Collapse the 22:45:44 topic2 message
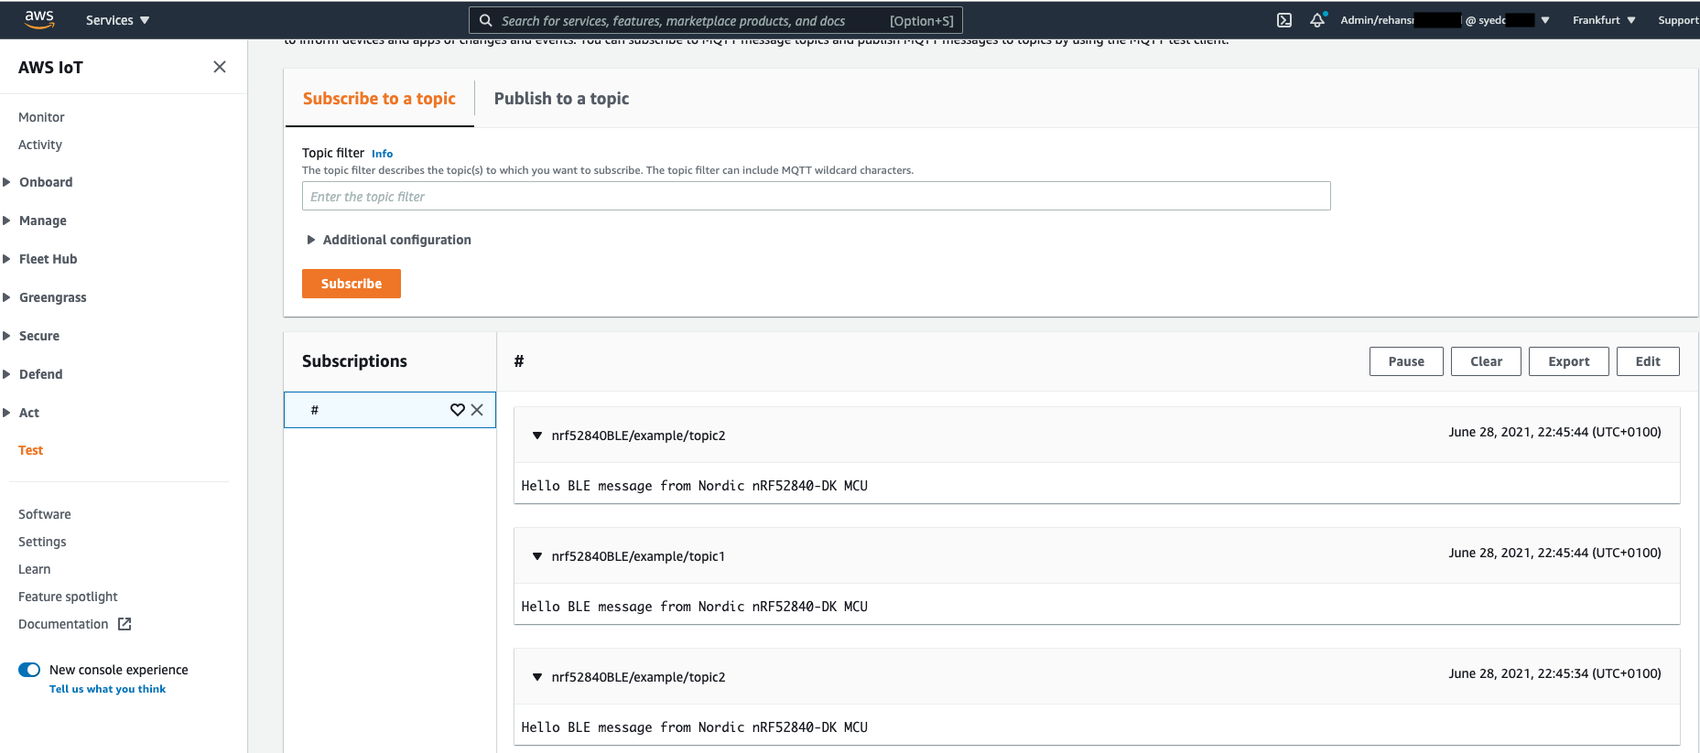Screen dimensions: 1700x753 point(537,436)
